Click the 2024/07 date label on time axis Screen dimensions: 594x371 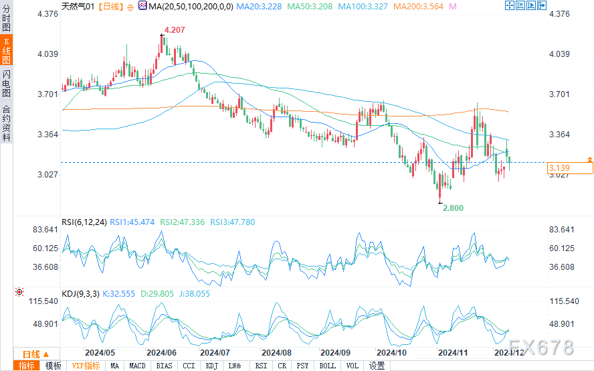215,353
